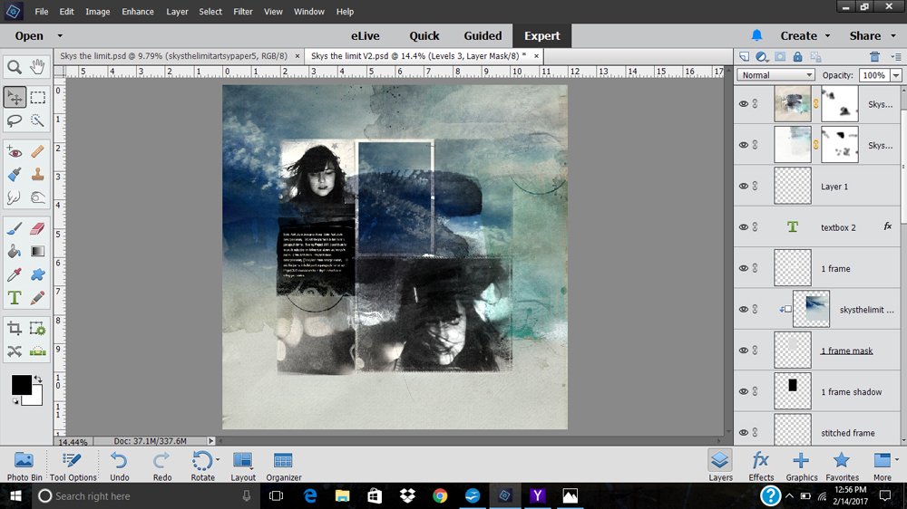Screen dimensions: 907x509
Task: Select the Horizontal Type tool
Action: [15, 298]
